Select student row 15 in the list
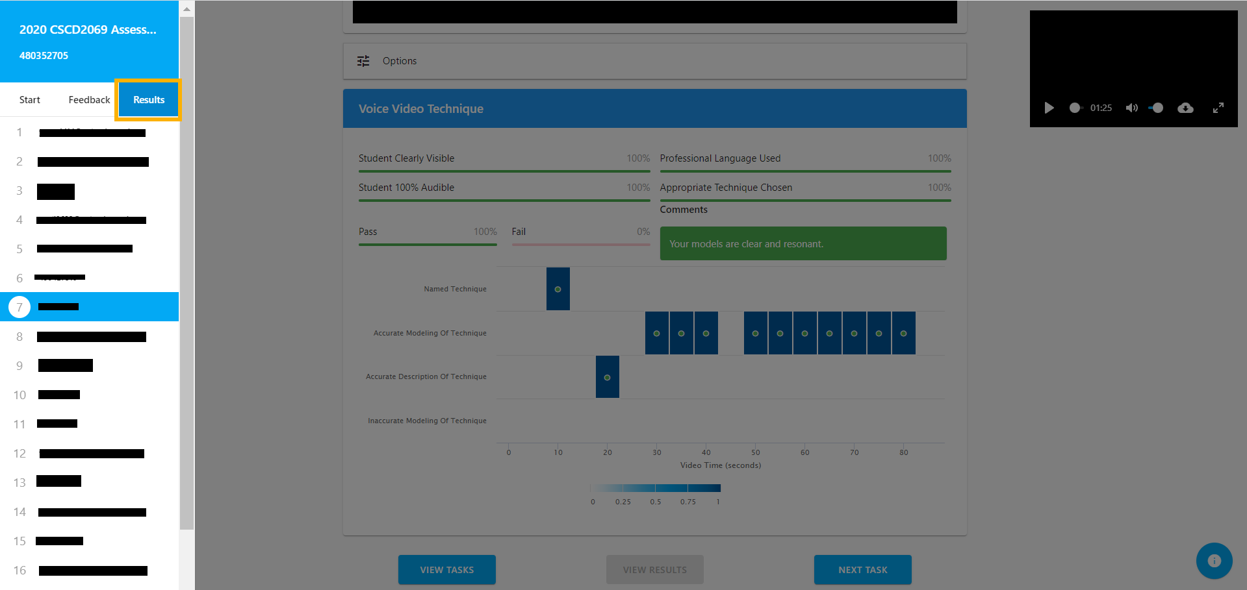This screenshot has height=590, width=1247. pos(89,541)
